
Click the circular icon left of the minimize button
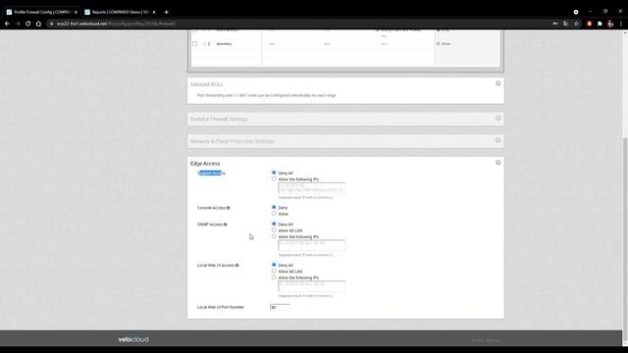point(576,12)
